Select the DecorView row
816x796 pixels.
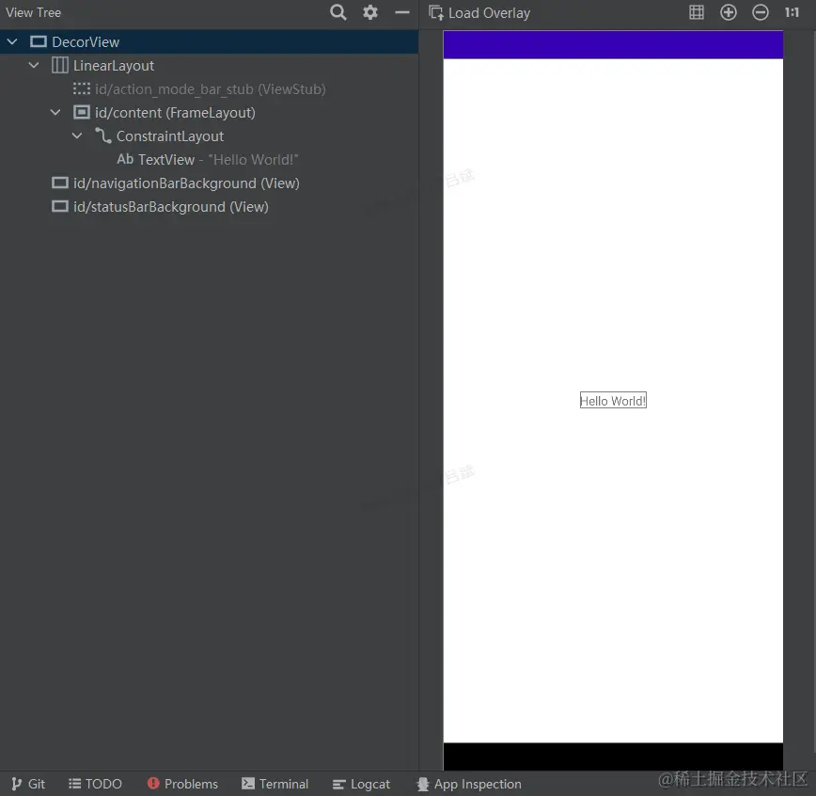tap(210, 41)
